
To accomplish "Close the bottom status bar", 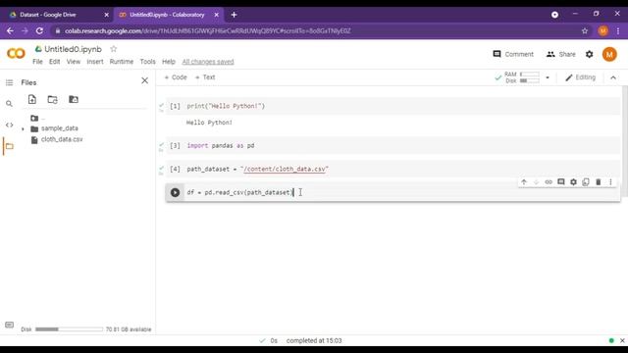I will click(x=622, y=340).
